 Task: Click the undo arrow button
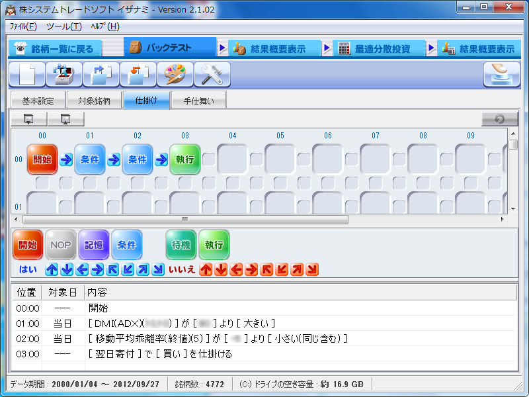[500, 119]
